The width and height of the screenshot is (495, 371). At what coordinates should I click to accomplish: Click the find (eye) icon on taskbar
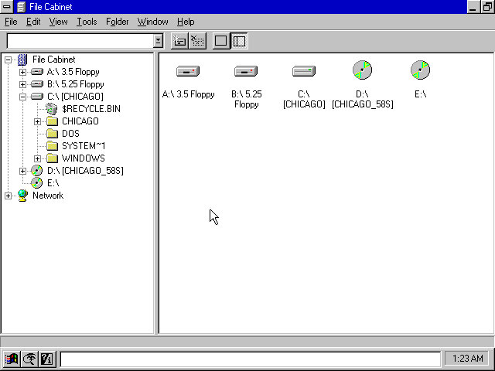coord(29,359)
